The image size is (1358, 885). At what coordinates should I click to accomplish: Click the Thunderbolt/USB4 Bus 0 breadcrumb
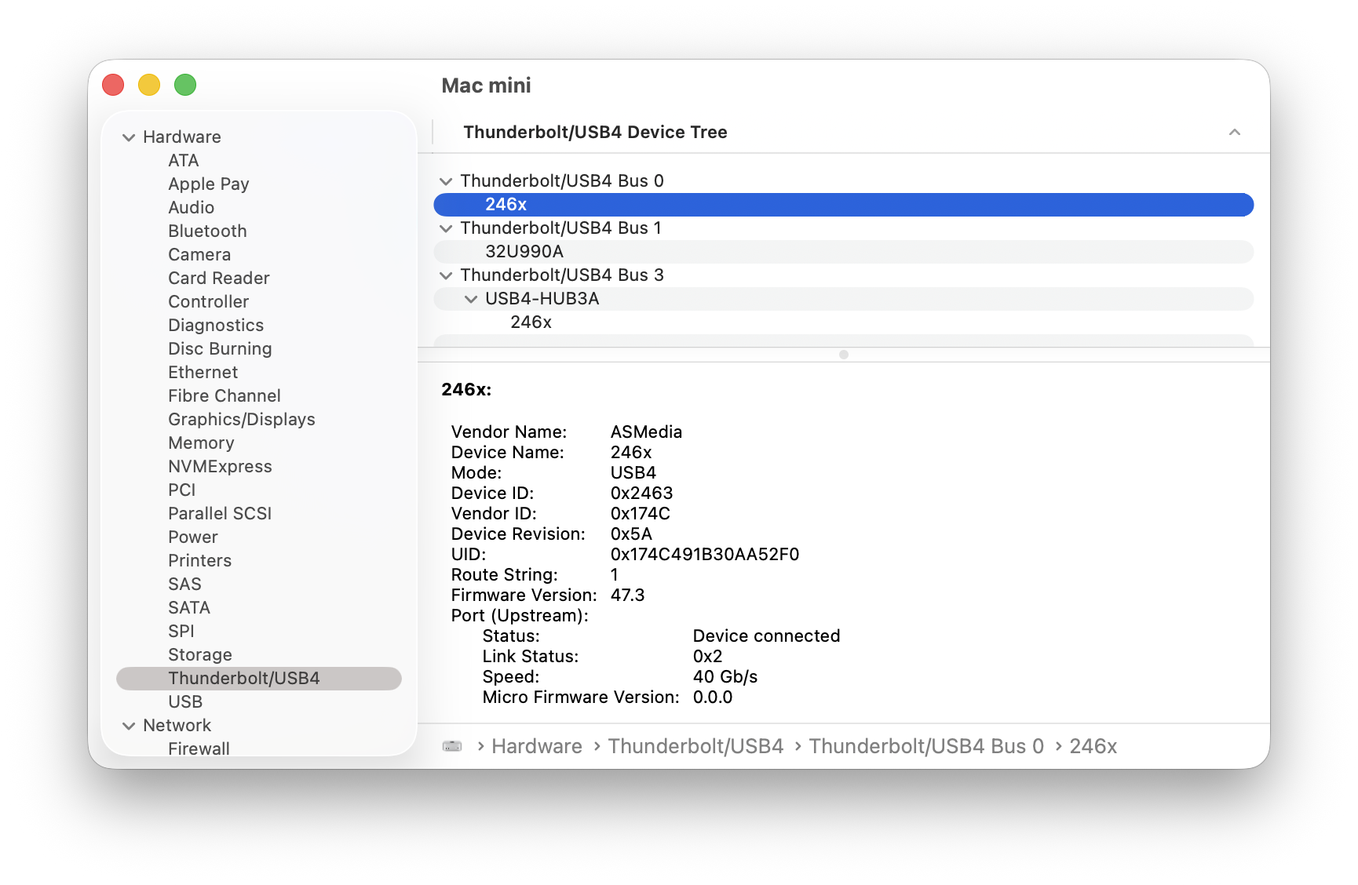pos(926,746)
